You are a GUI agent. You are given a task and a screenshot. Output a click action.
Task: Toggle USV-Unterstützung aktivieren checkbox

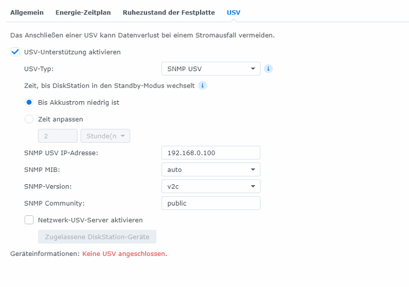[15, 52]
